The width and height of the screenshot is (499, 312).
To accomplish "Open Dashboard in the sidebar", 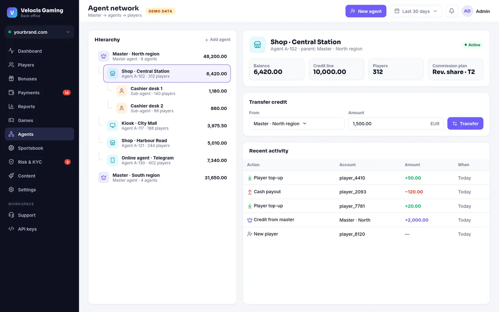I will point(39,51).
